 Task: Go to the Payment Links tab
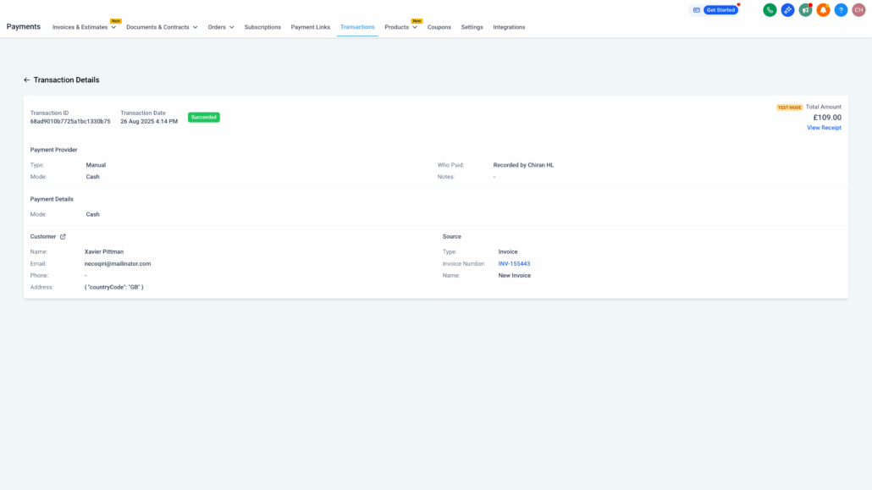(x=311, y=27)
